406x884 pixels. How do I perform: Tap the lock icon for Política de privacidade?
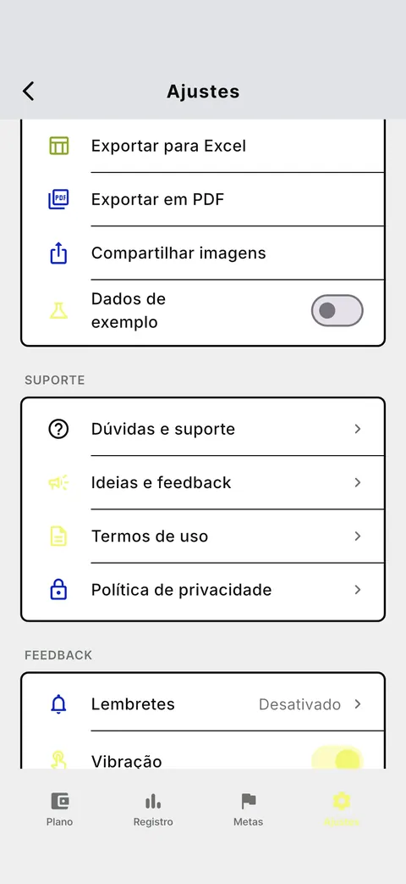pyautogui.click(x=58, y=590)
